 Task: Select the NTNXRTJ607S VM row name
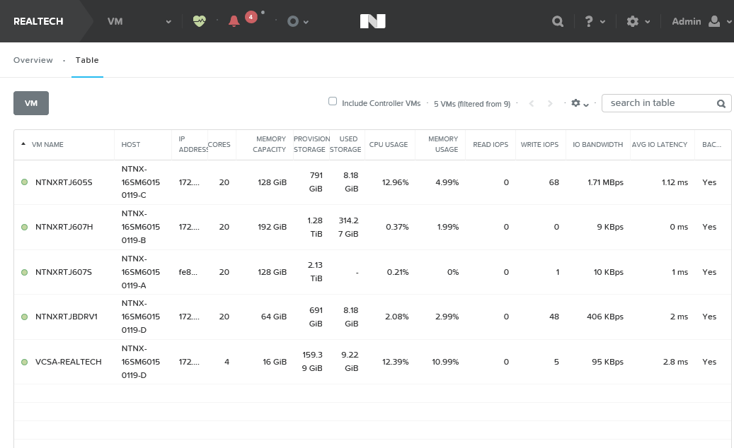pos(64,272)
